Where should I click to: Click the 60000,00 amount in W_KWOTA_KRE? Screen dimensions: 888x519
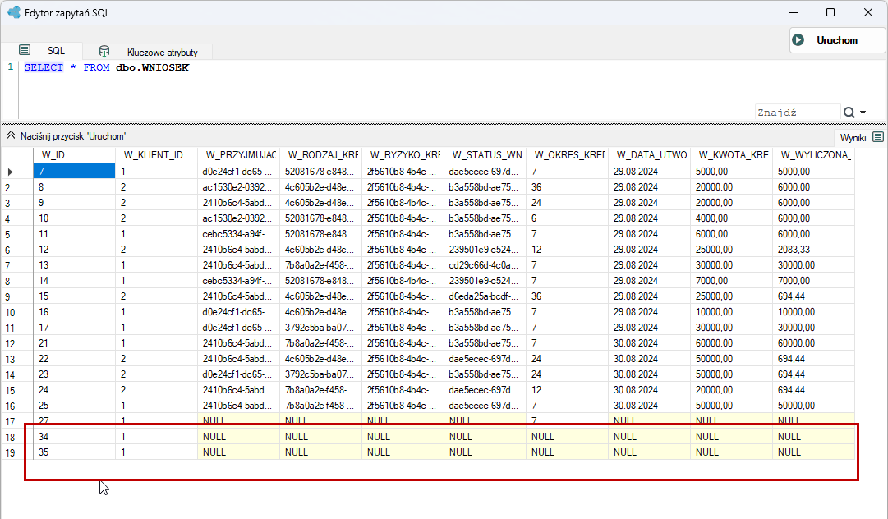(x=731, y=343)
